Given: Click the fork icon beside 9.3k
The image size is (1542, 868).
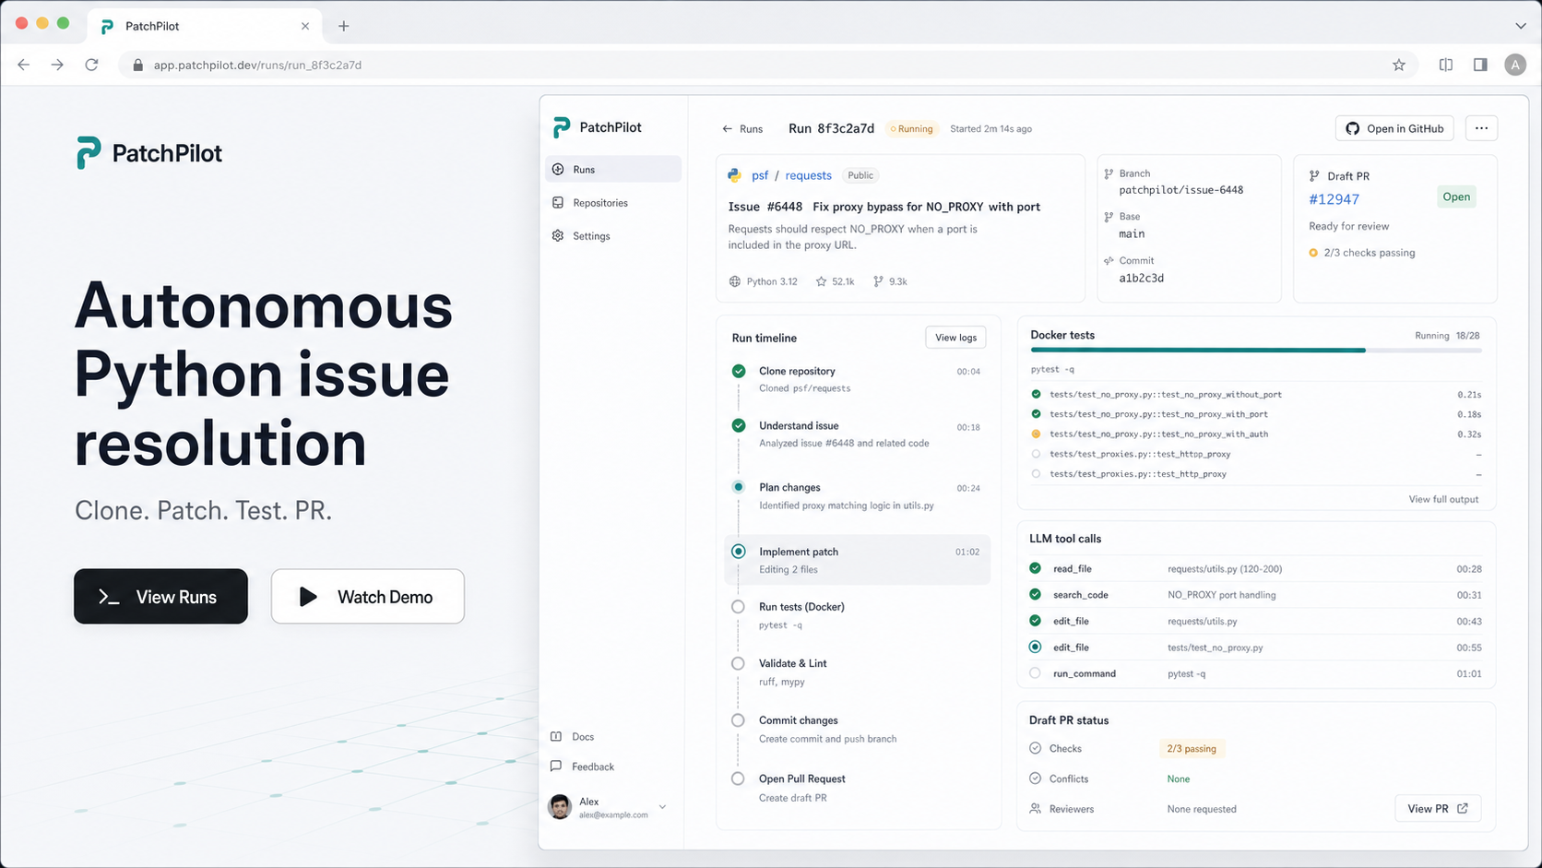Looking at the screenshot, I should tap(878, 281).
